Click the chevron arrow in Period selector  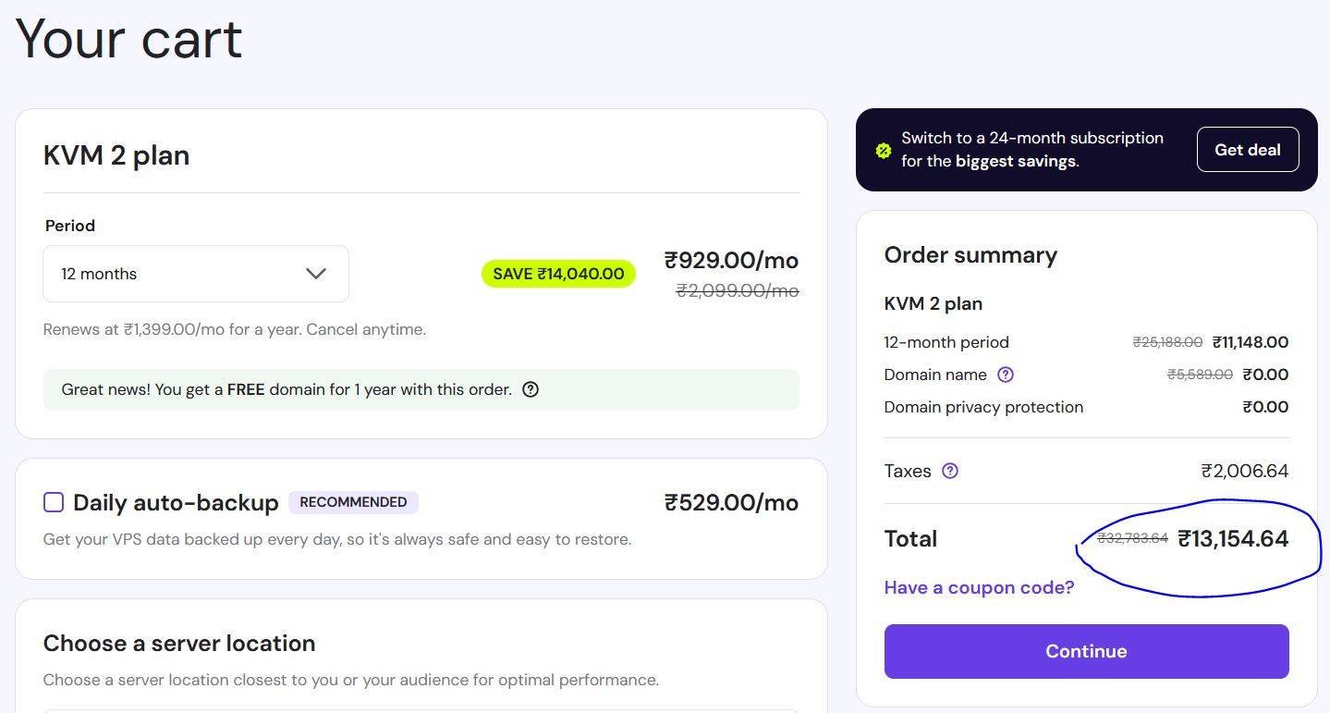point(315,274)
